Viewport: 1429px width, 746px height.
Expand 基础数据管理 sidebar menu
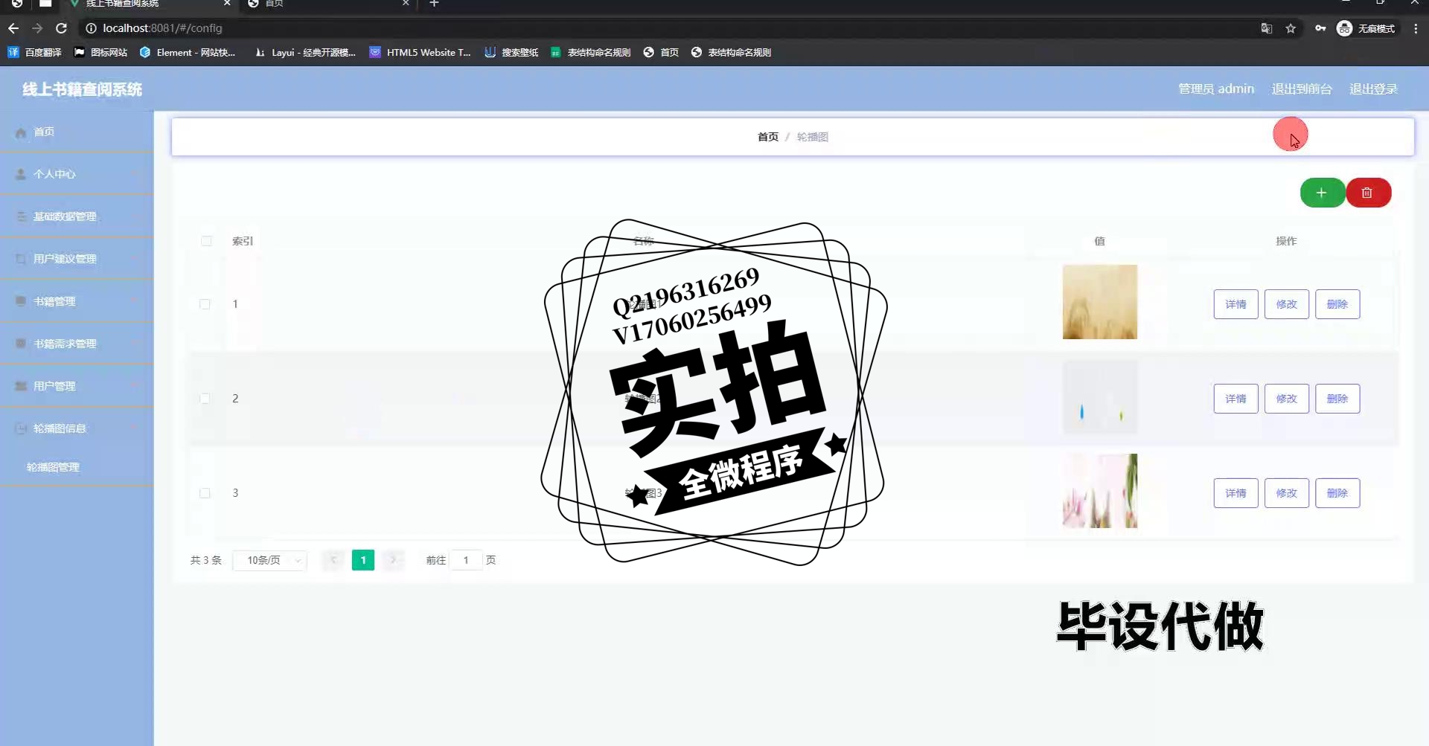pyautogui.click(x=77, y=216)
